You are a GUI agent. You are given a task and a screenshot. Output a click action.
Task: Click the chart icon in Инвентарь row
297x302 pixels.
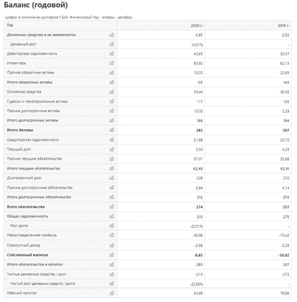click(x=112, y=63)
